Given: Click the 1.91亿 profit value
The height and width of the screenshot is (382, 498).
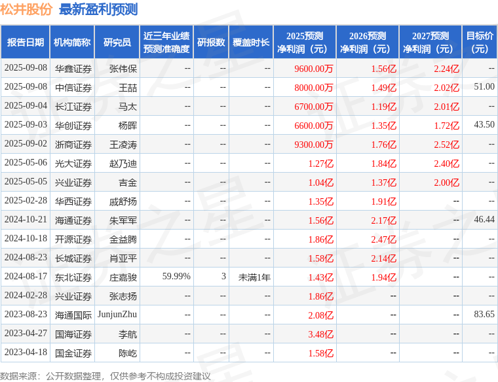Looking at the screenshot, I should pyautogui.click(x=384, y=201).
